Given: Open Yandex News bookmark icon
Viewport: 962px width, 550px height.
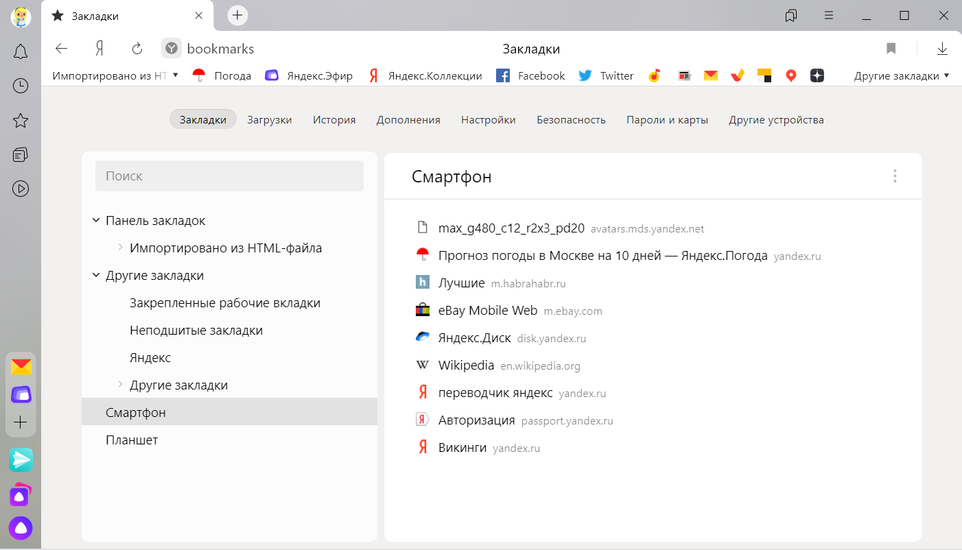Looking at the screenshot, I should (x=683, y=75).
